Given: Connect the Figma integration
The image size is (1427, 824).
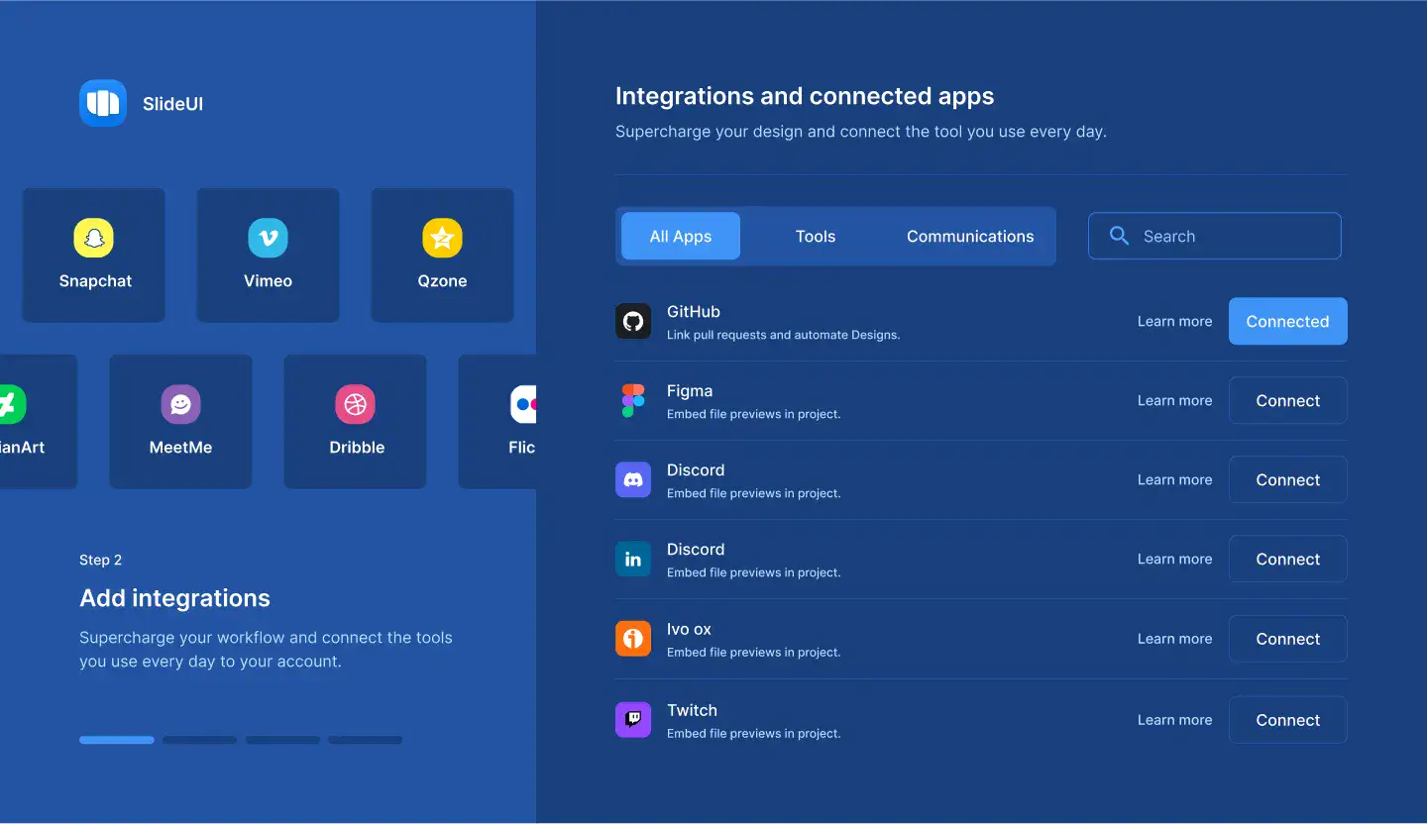Looking at the screenshot, I should (x=1288, y=400).
